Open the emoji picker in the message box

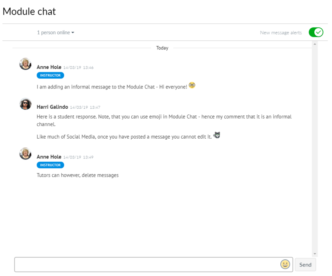(x=284, y=264)
